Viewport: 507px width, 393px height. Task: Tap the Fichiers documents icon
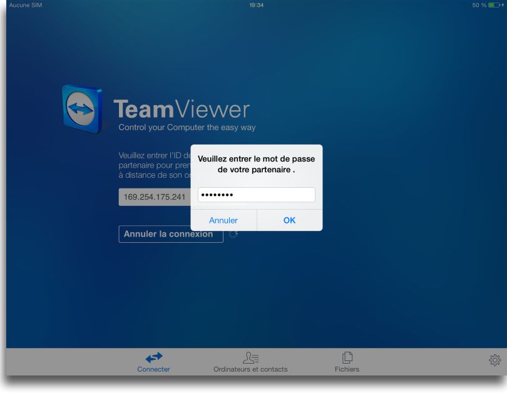pyautogui.click(x=347, y=357)
